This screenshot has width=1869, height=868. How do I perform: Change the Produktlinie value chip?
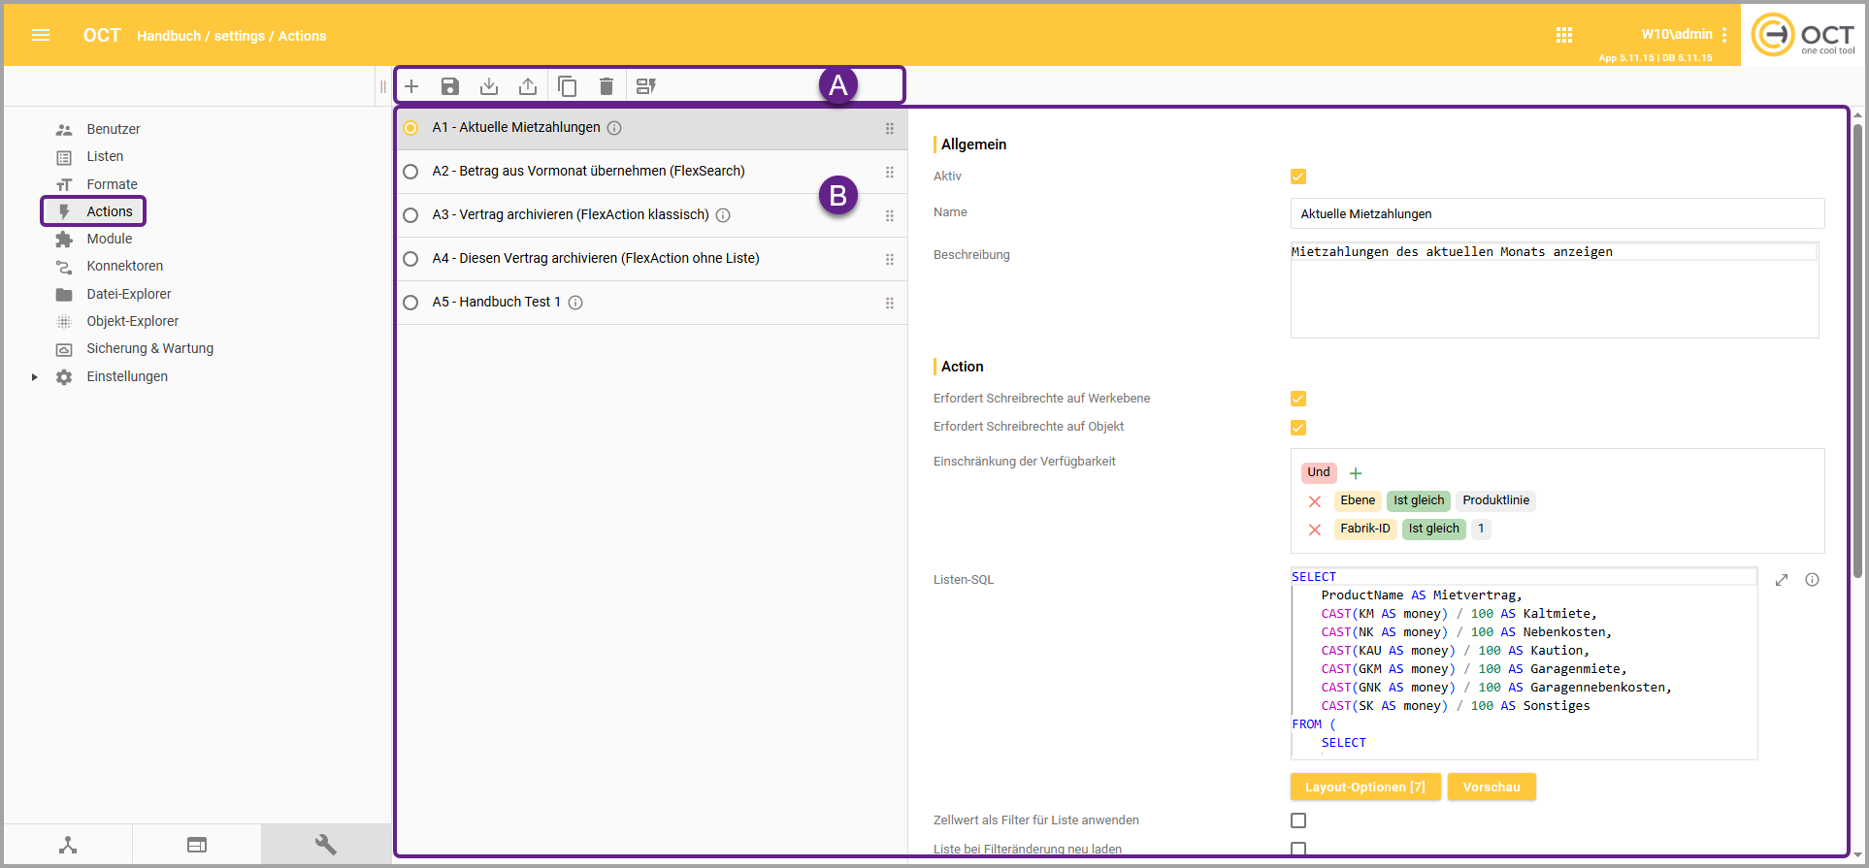pyautogui.click(x=1495, y=500)
